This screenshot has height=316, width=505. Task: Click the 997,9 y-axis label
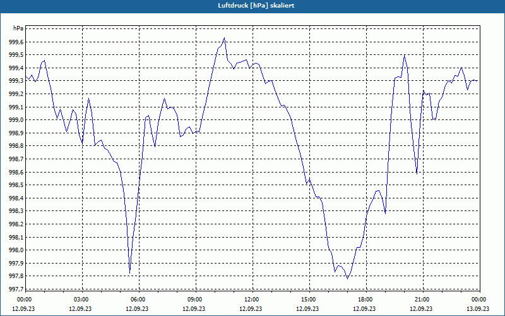click(x=16, y=263)
